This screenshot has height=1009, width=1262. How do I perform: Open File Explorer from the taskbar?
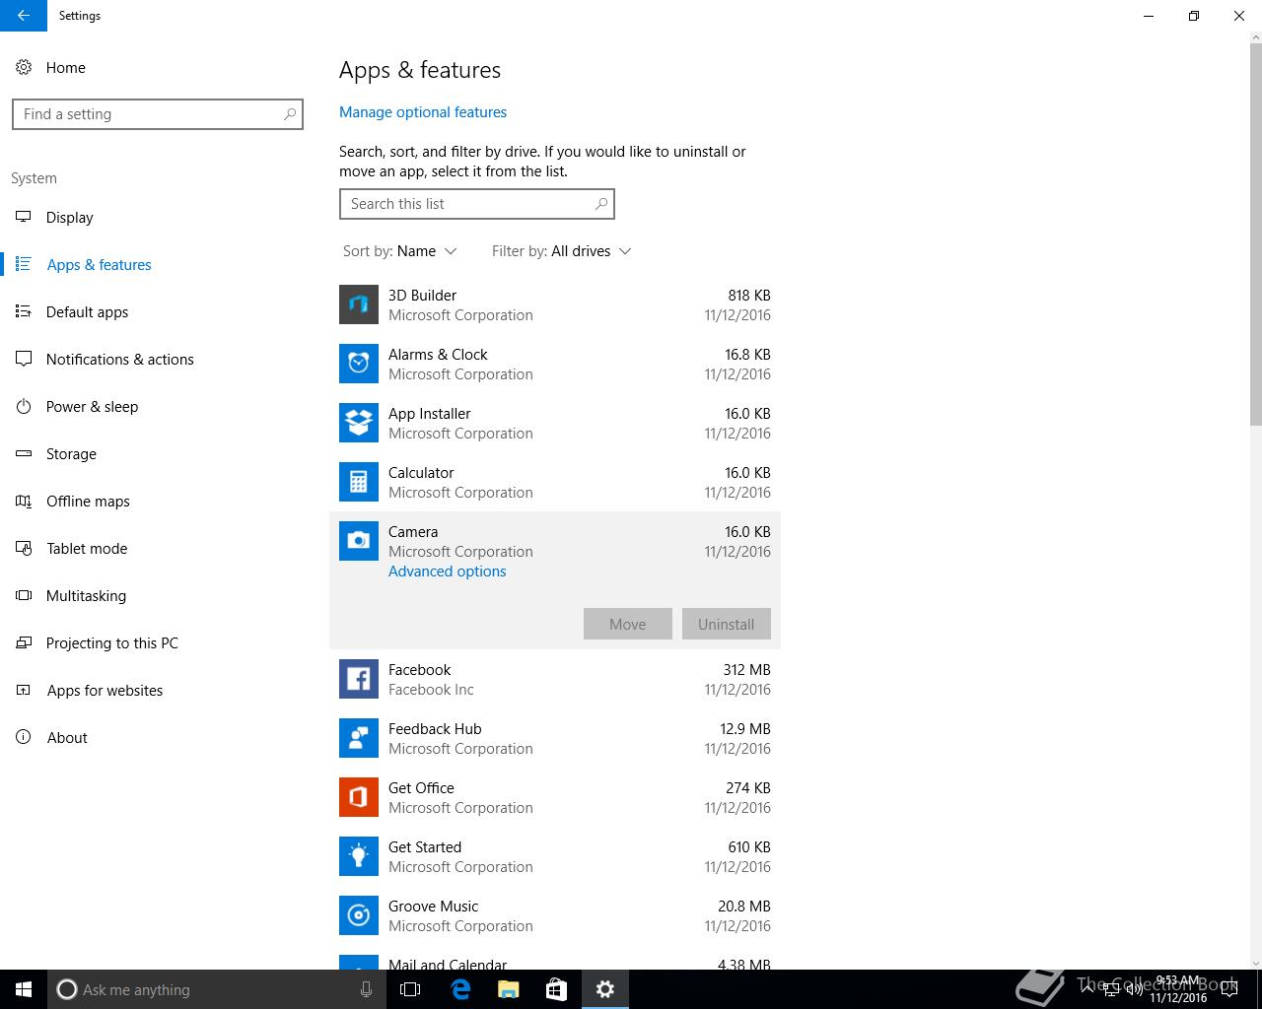509,989
